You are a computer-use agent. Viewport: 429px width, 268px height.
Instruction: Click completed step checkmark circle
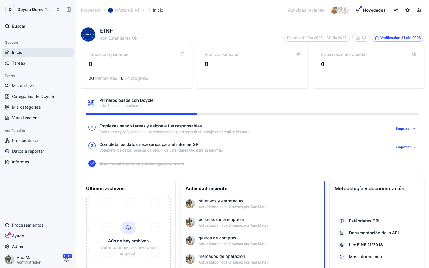pos(92,163)
